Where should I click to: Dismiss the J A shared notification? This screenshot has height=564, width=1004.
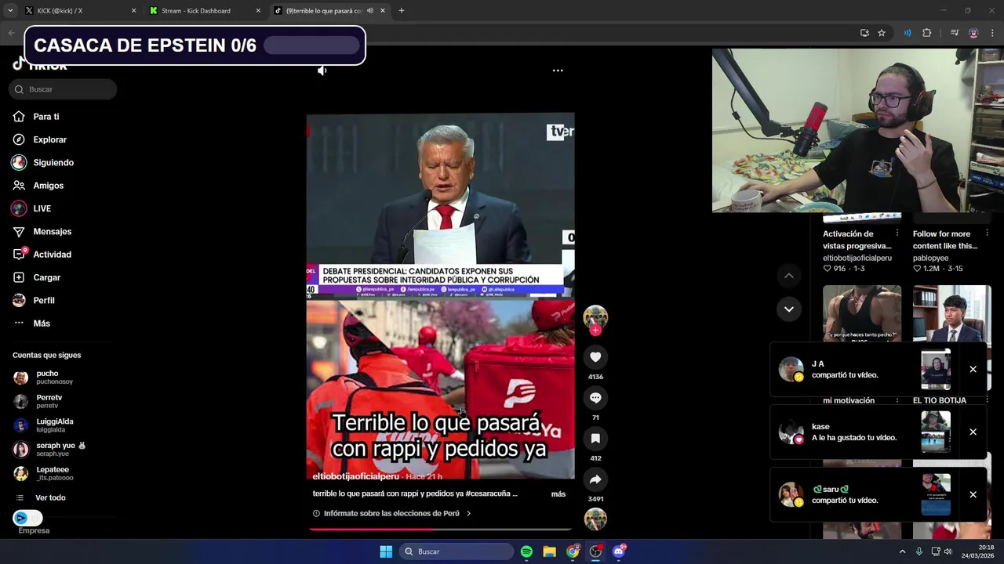(x=973, y=370)
